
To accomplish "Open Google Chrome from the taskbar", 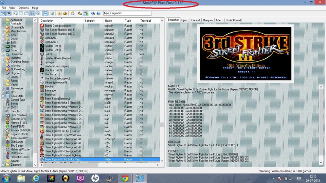I will (125, 178).
